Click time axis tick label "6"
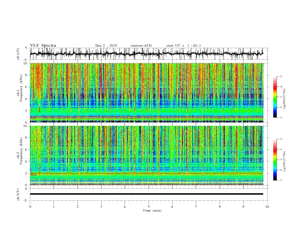The image size is (301, 232). click(172, 207)
